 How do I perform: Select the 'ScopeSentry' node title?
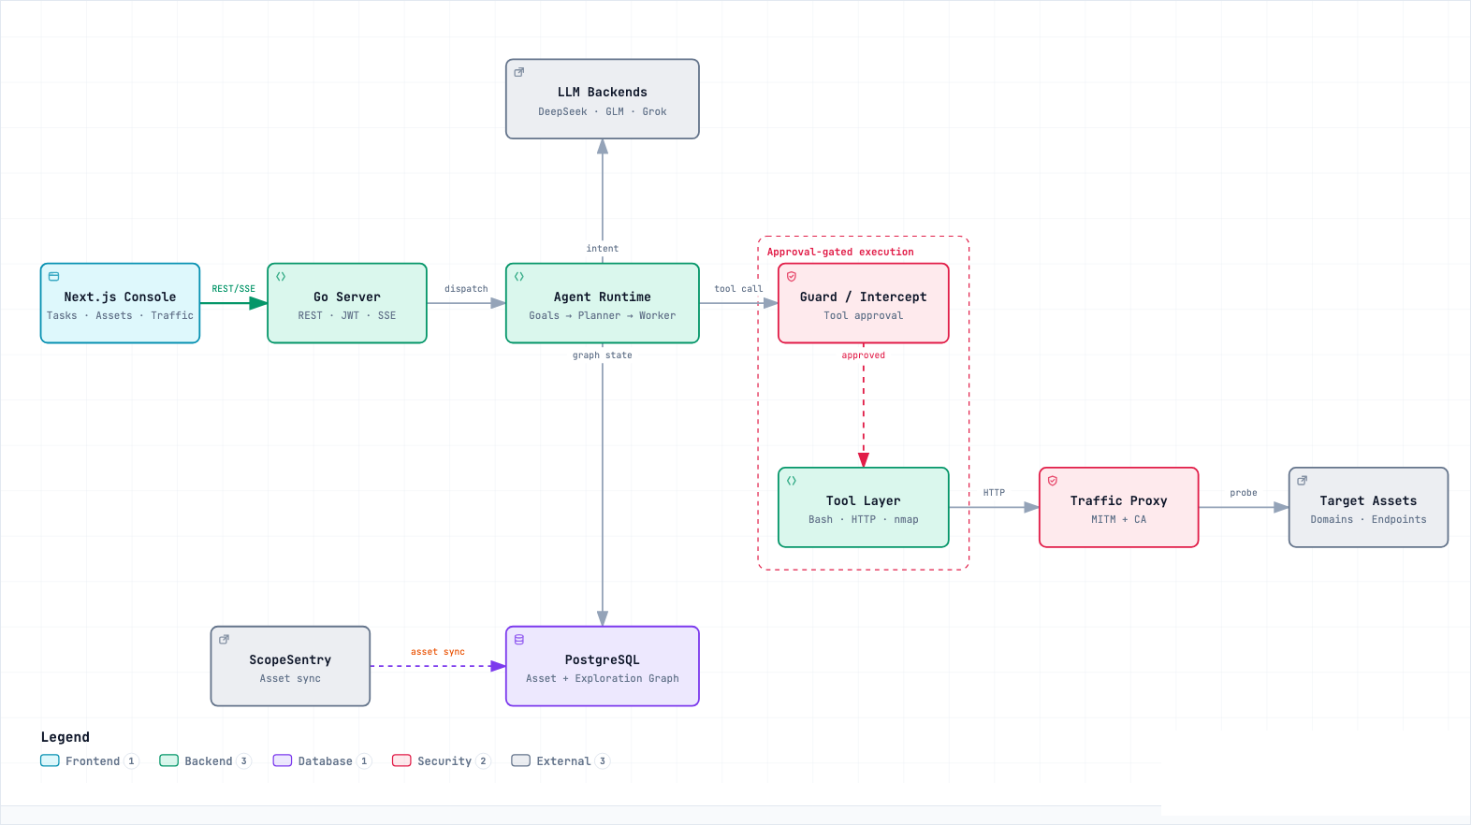tap(290, 659)
